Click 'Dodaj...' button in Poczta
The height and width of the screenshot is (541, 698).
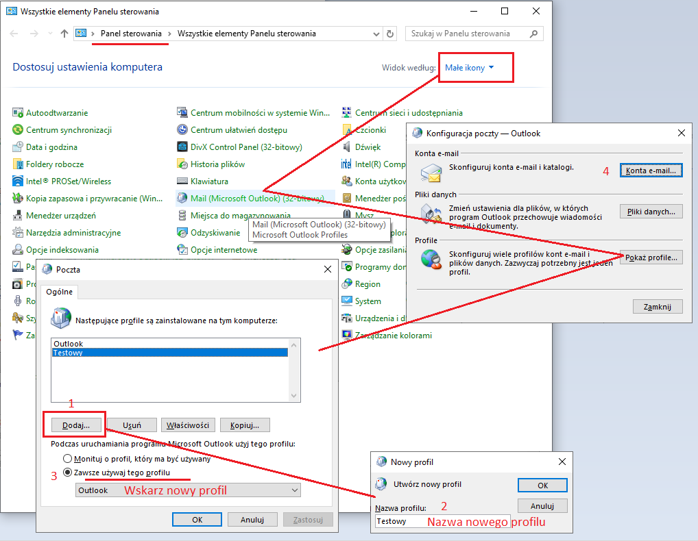(75, 425)
